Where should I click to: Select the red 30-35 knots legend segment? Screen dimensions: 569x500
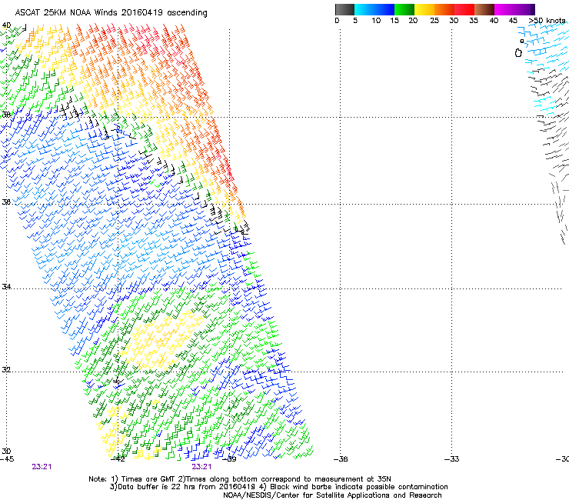pyautogui.click(x=464, y=9)
